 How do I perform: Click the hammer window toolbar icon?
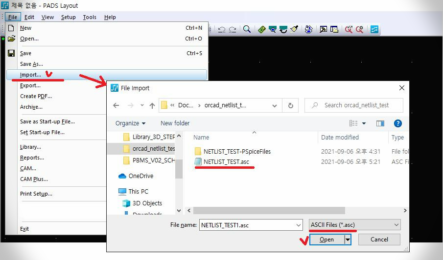click(x=323, y=29)
